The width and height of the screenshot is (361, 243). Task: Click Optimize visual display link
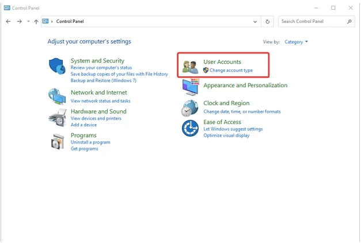(x=226, y=135)
